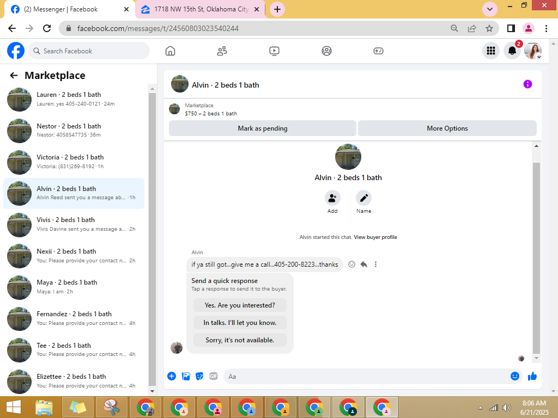Click the message text field Aa
558x418 pixels.
pyautogui.click(x=367, y=377)
